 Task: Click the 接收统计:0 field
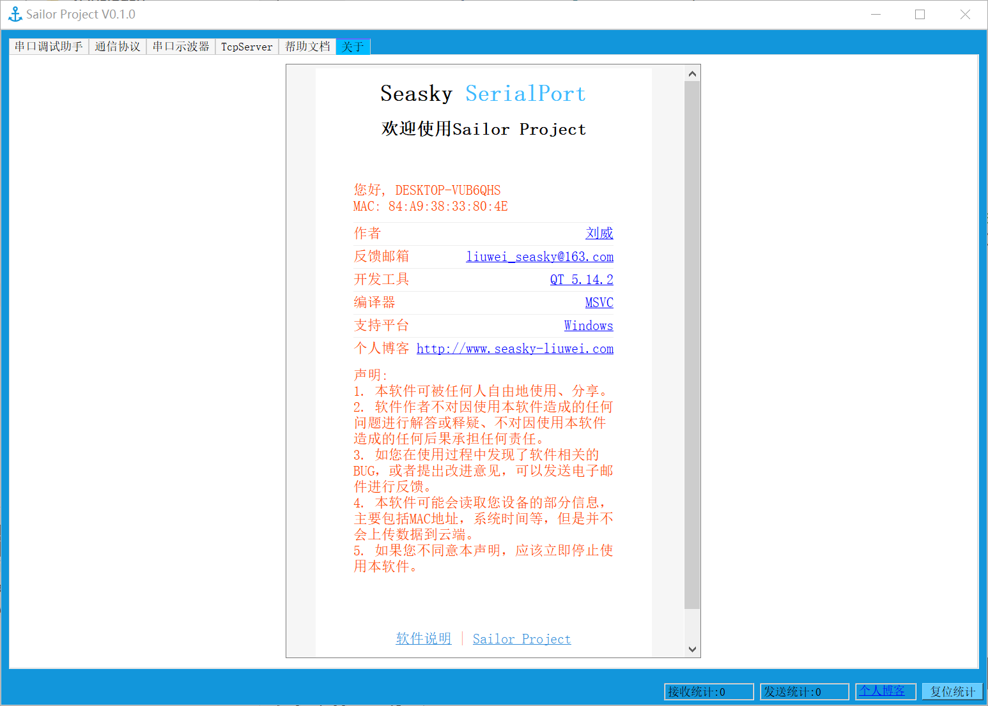[709, 691]
